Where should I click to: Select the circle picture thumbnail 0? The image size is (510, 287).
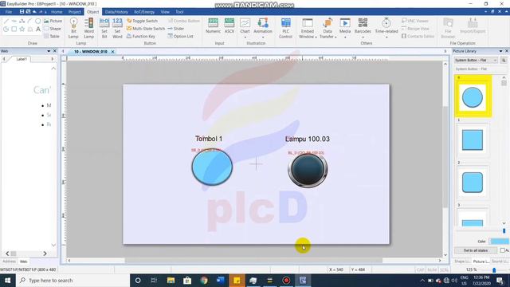(x=473, y=97)
